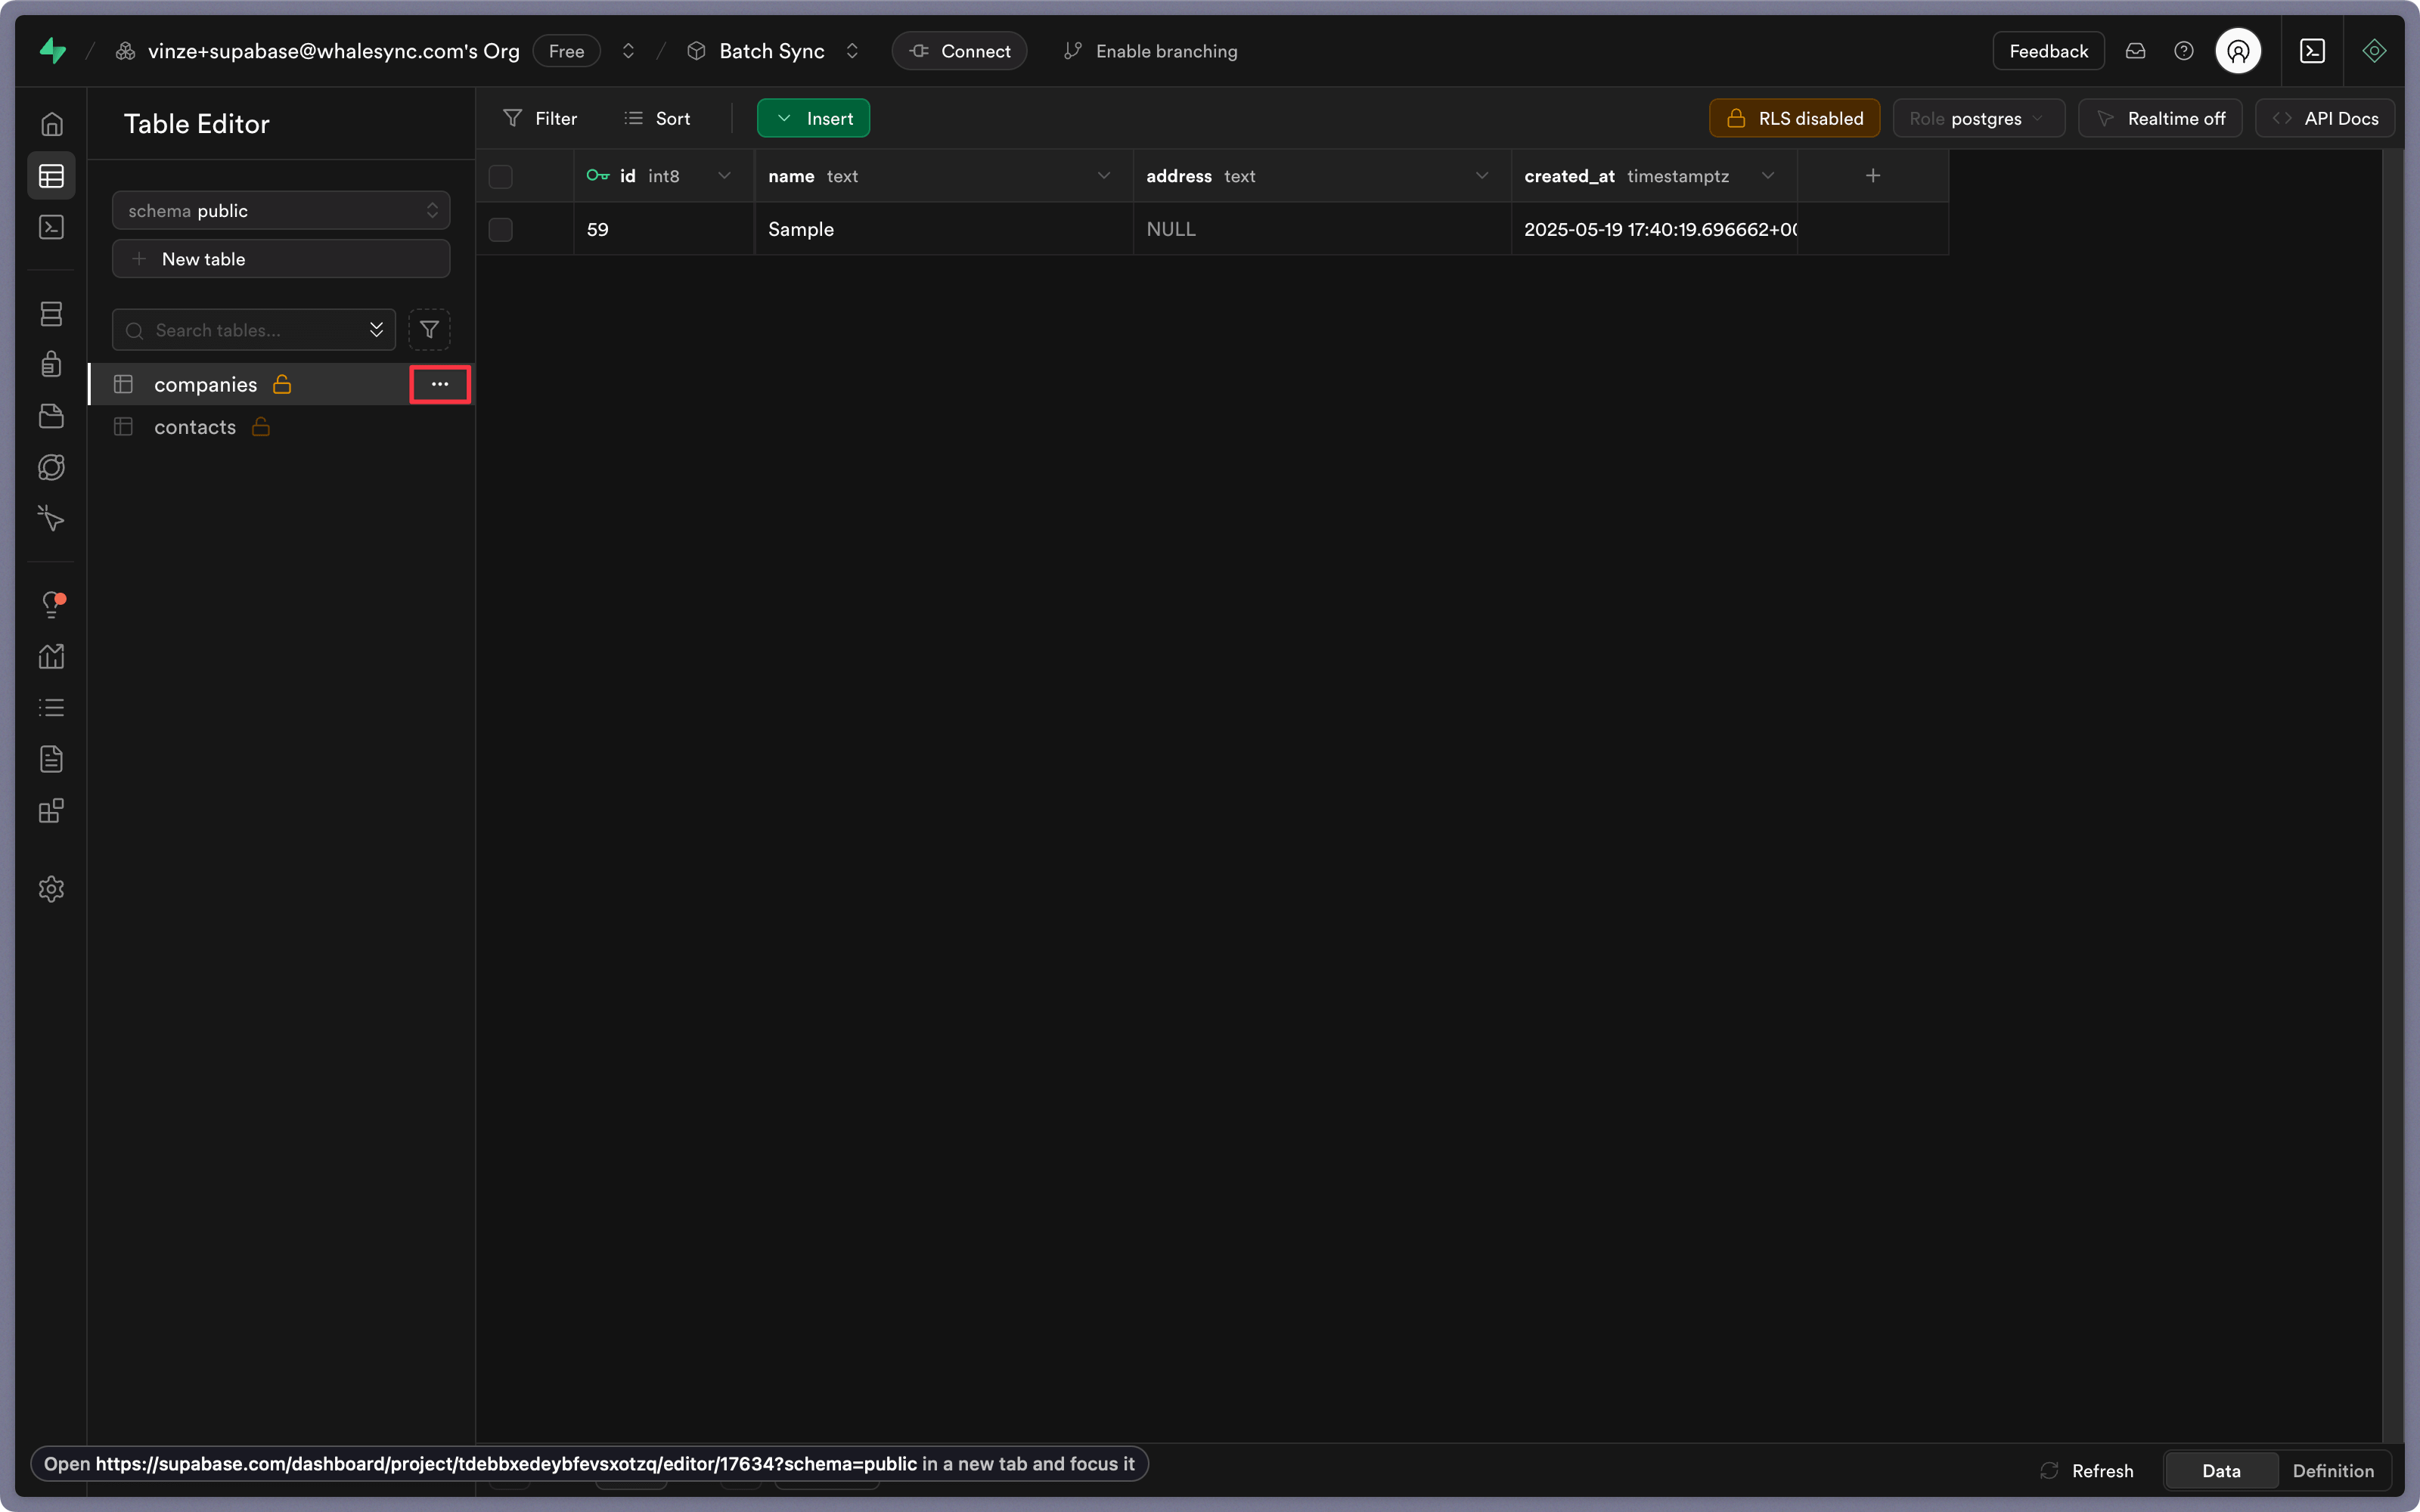Viewport: 2420px width, 1512px height.
Task: Click Enable branching
Action: tap(1151, 51)
